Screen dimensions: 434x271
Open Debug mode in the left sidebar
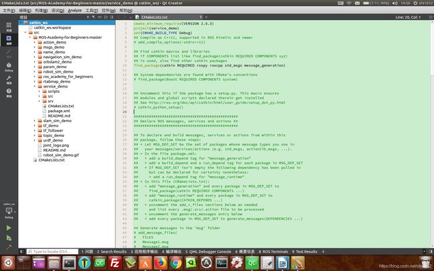pyautogui.click(x=9, y=67)
